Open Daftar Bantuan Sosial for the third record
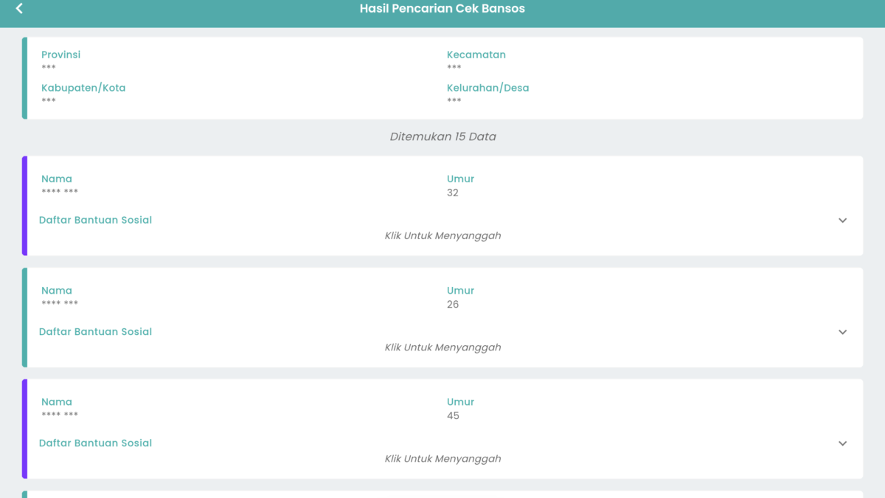Viewport: 885px width, 498px height. pos(95,443)
